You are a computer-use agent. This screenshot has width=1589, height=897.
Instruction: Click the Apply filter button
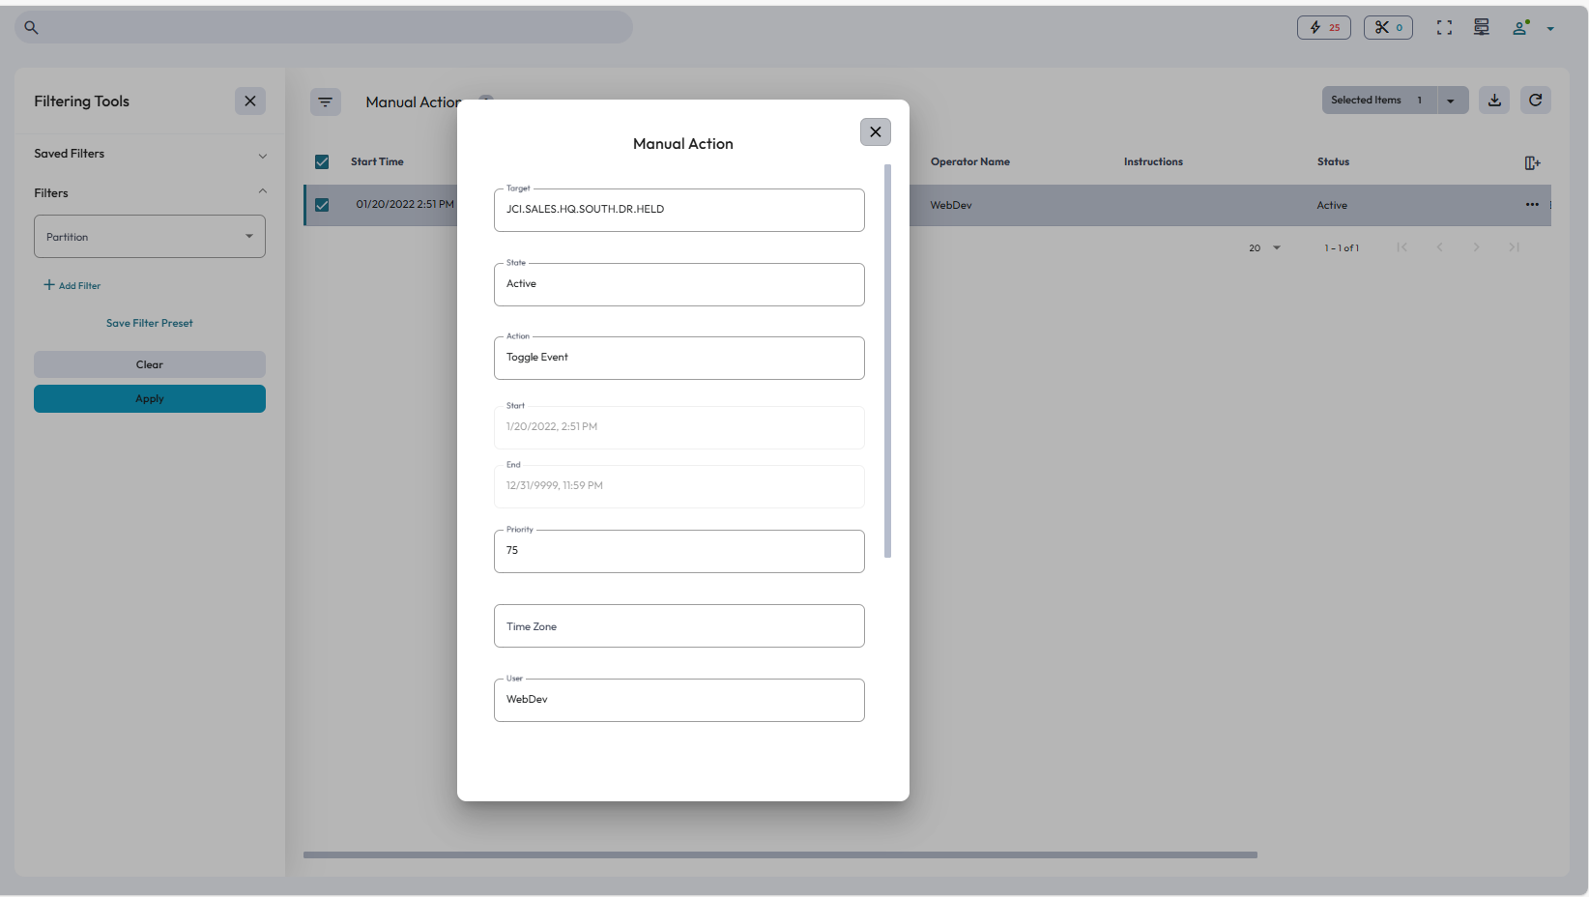click(150, 399)
